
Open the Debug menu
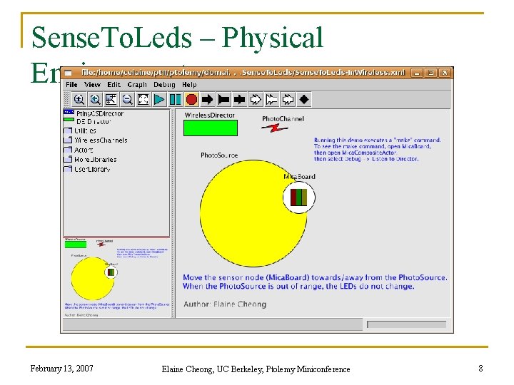coord(164,84)
